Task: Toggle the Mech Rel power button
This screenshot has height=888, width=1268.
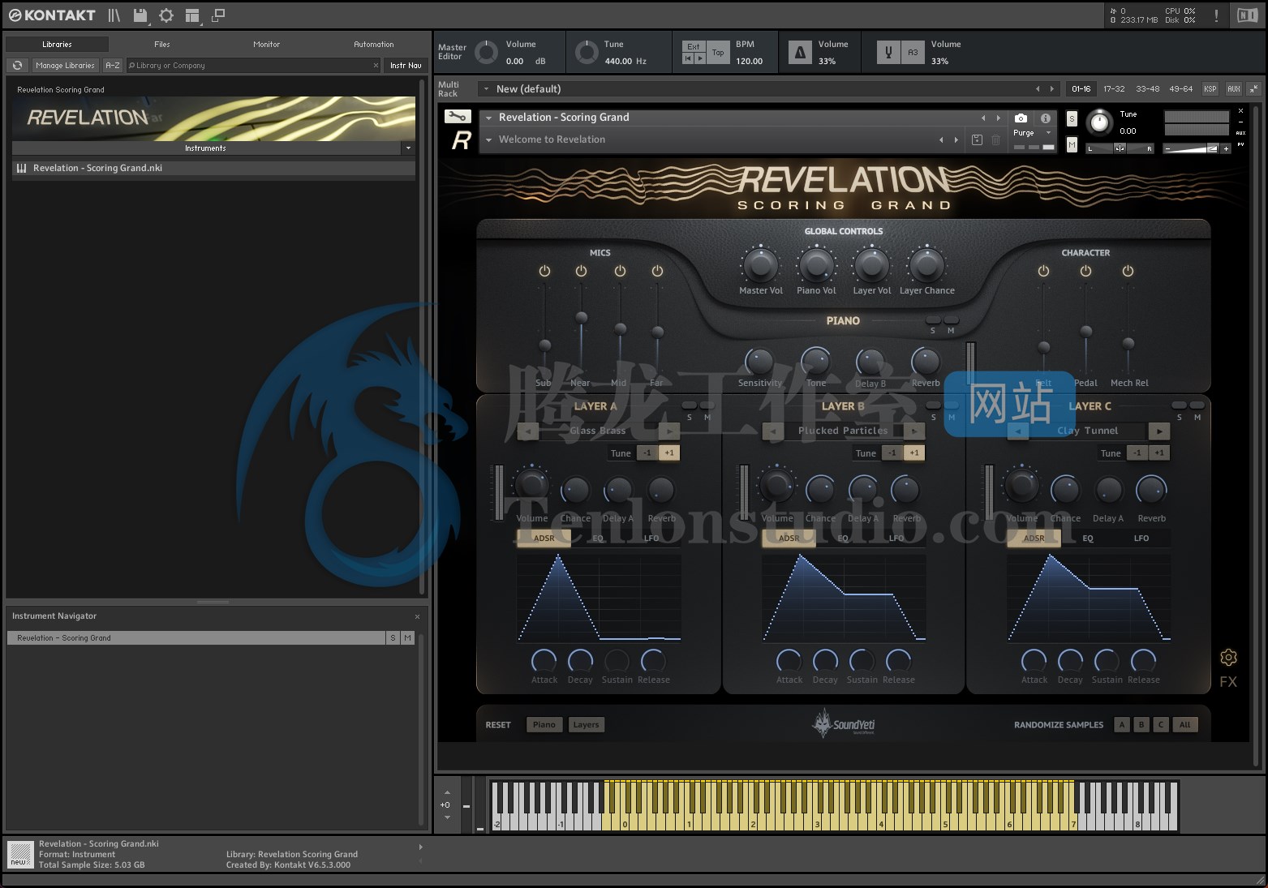Action: [1128, 271]
